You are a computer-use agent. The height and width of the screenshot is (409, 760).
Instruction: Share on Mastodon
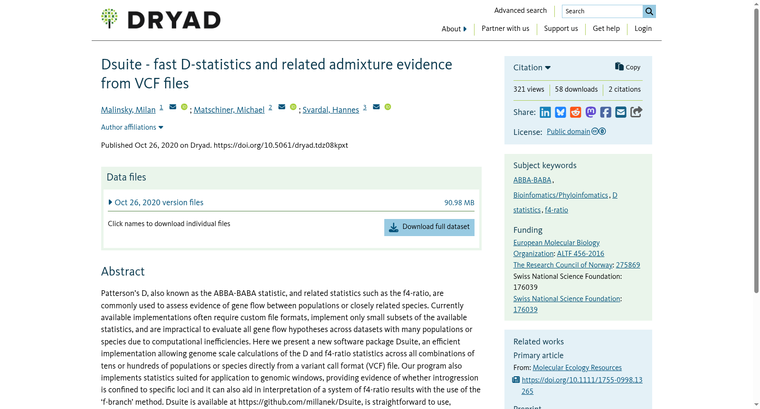(590, 112)
